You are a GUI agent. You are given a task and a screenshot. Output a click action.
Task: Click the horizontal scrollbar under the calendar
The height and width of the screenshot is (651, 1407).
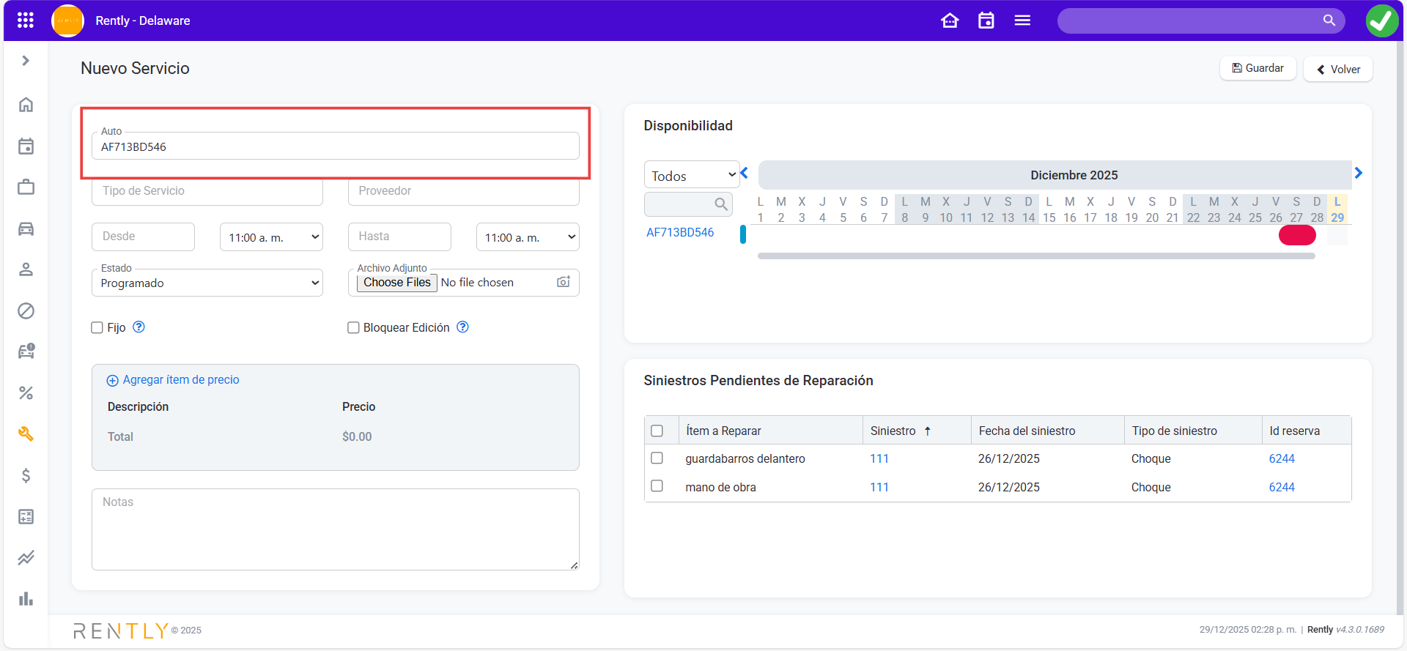click(x=1035, y=256)
